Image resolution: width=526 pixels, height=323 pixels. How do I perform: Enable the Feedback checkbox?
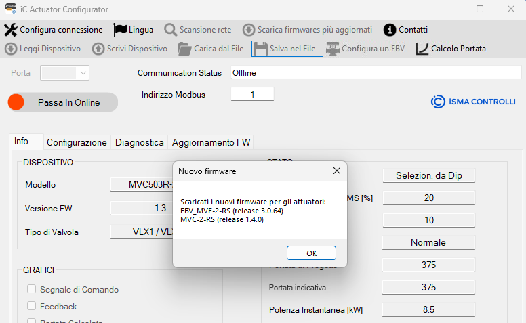coord(32,306)
